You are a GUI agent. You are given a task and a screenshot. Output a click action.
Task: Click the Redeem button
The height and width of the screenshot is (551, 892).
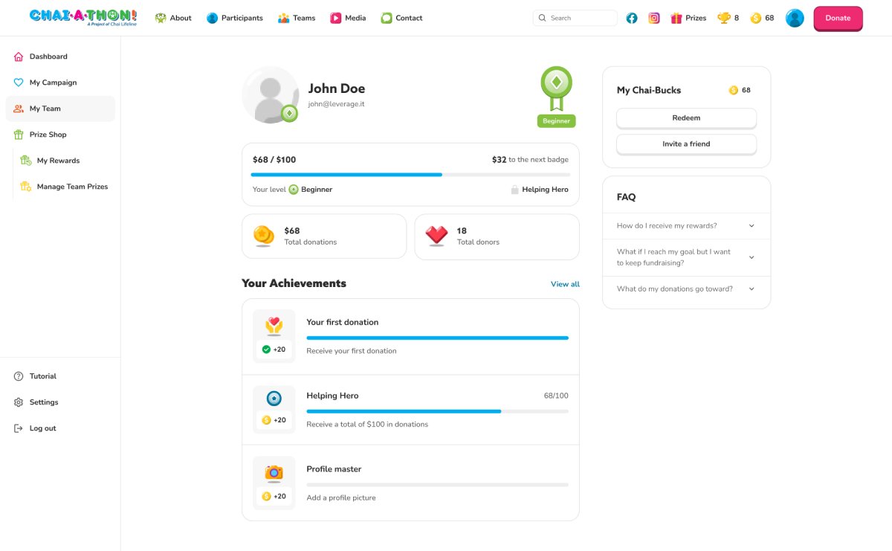(686, 118)
